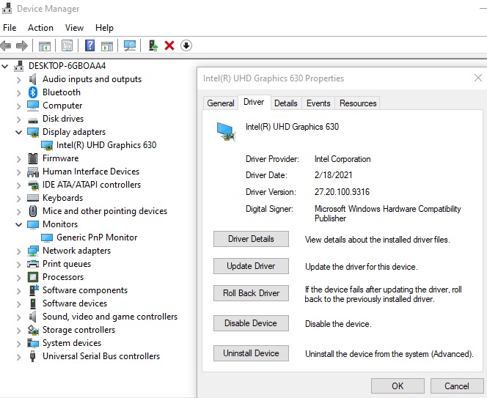Click OK in the Properties dialog

tap(398, 386)
